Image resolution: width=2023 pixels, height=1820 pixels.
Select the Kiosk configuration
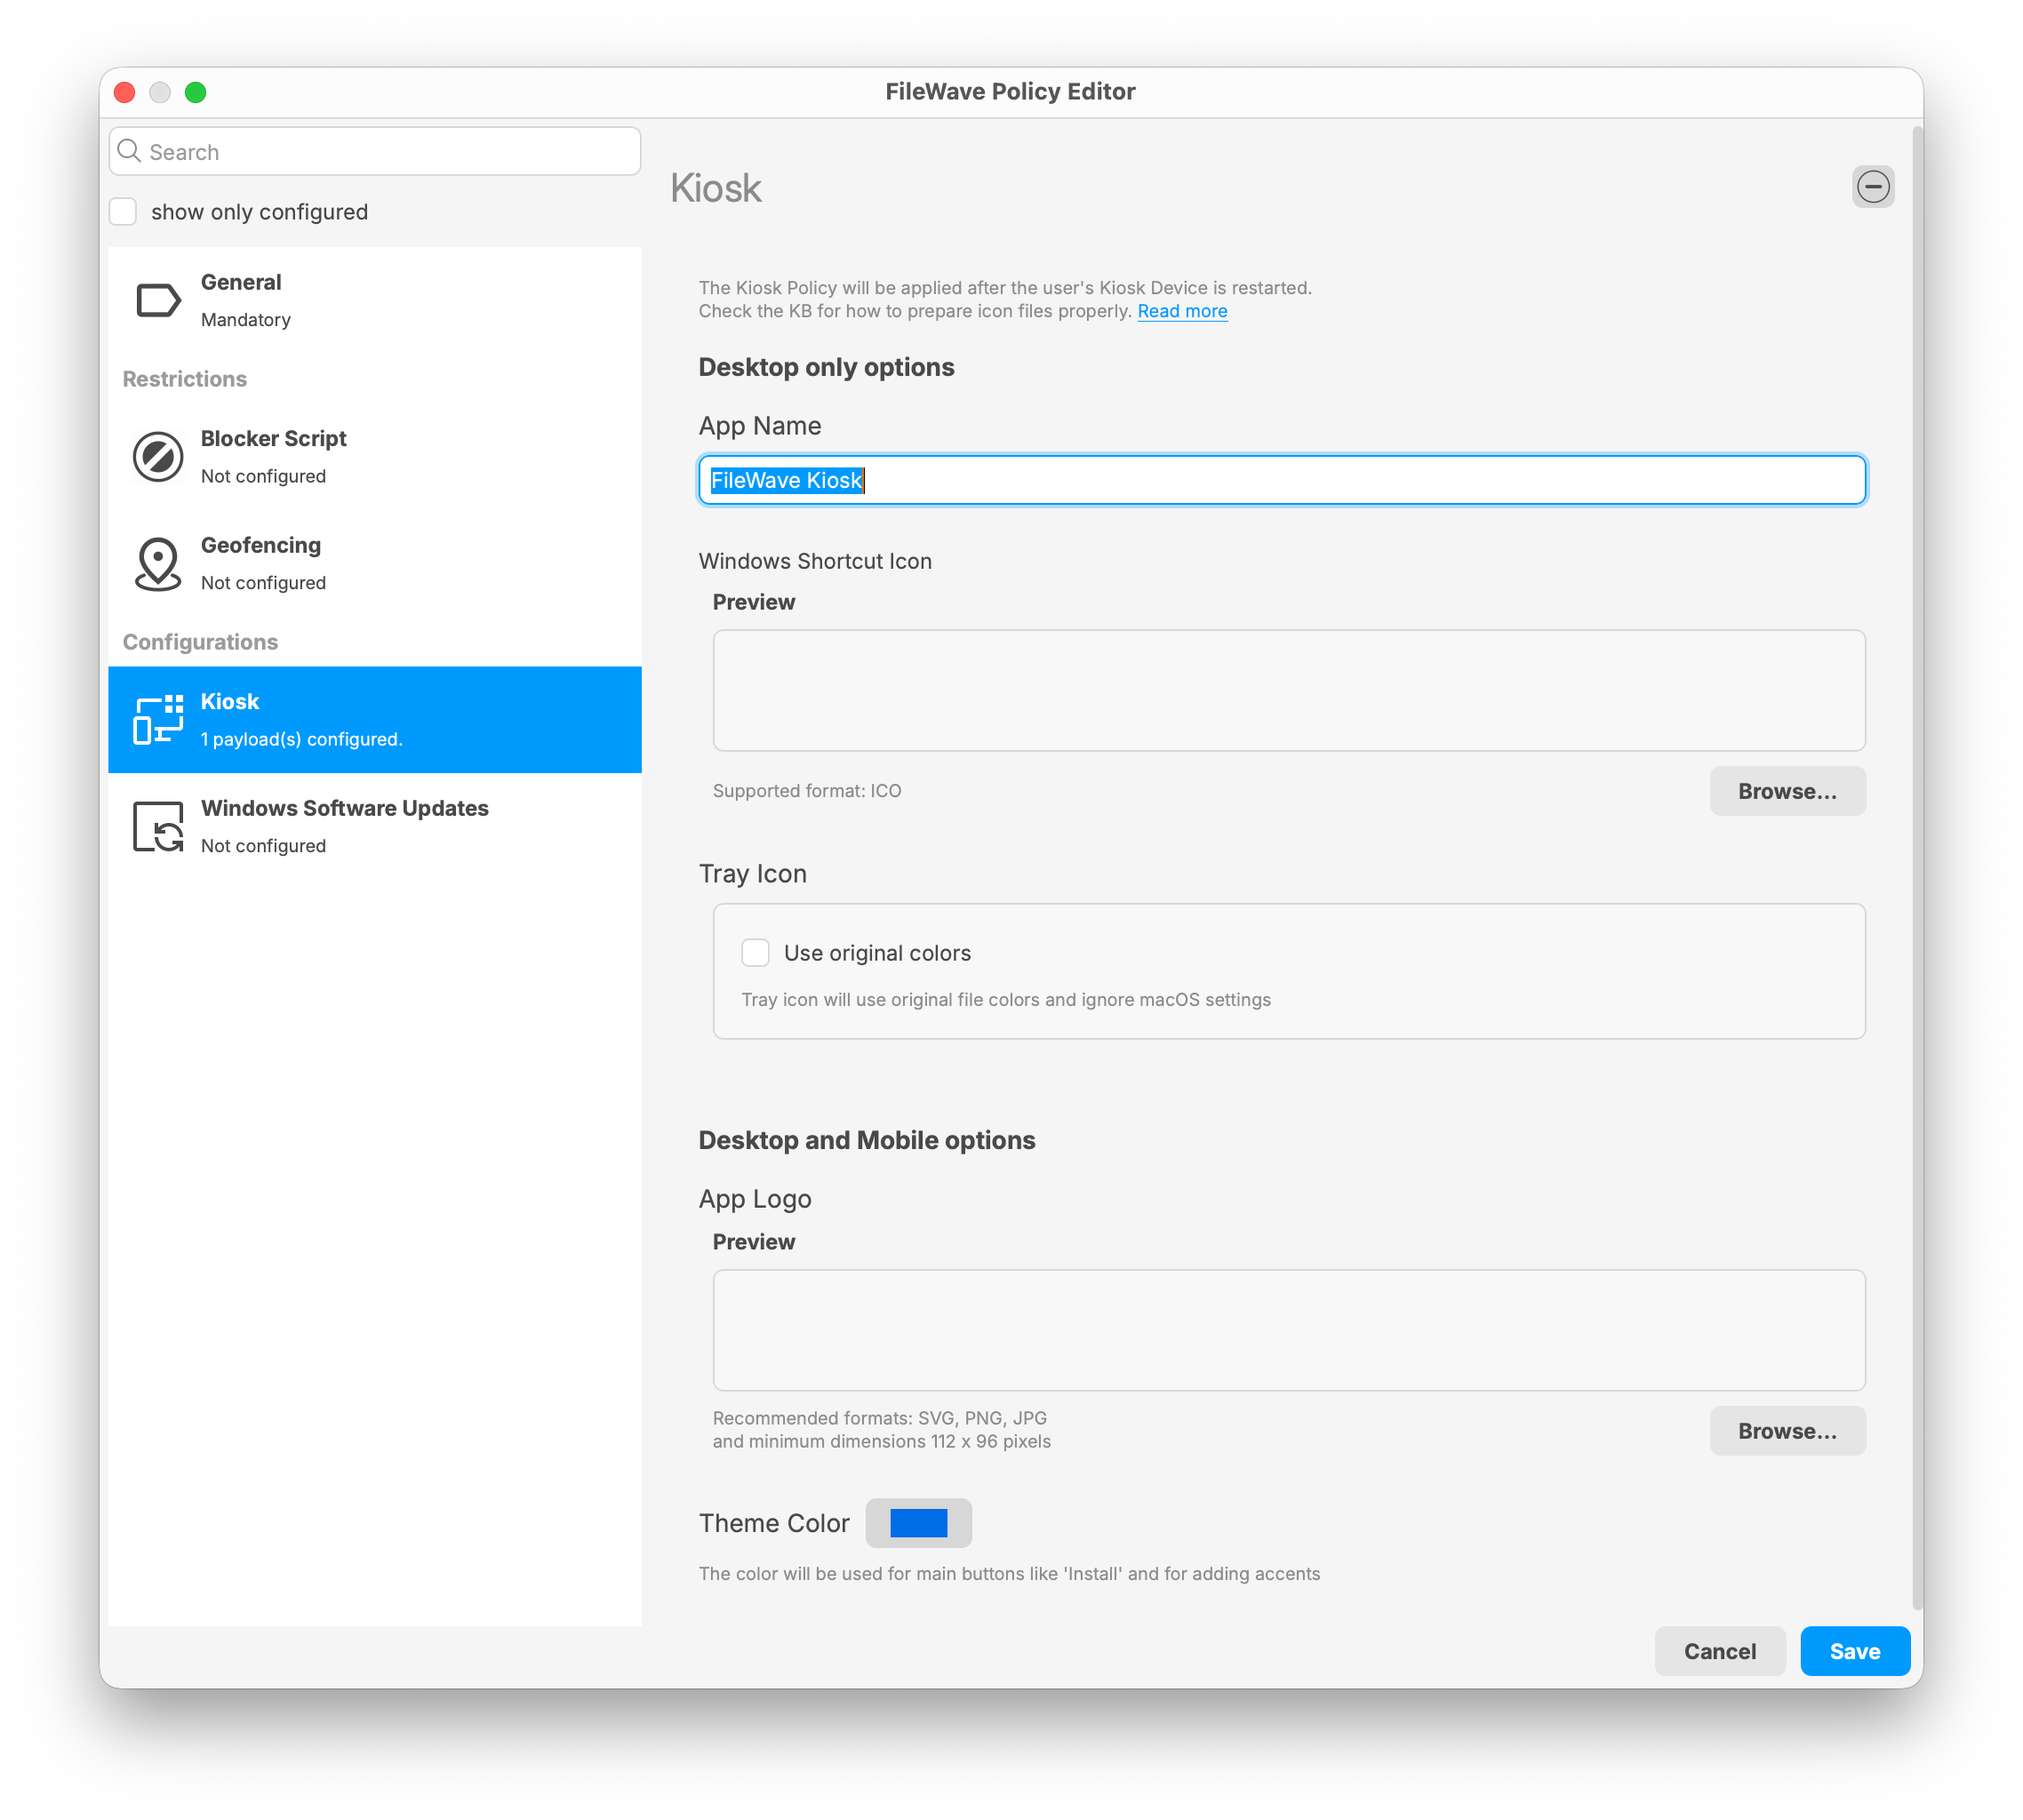click(375, 720)
